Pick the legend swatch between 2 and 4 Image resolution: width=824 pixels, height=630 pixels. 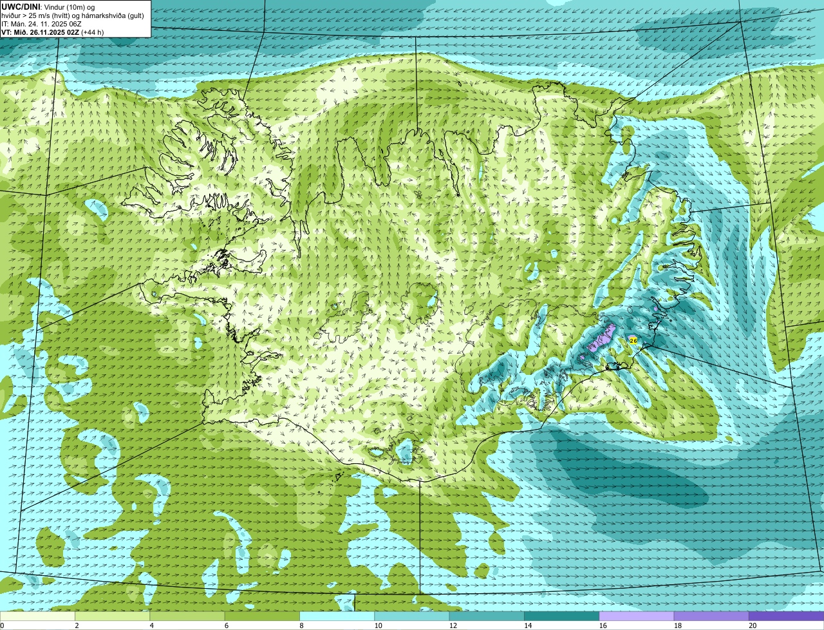[x=112, y=616]
